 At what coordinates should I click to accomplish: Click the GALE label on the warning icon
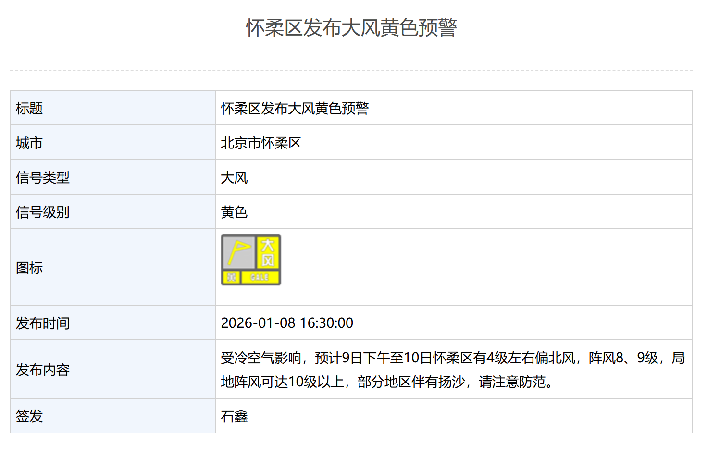260,277
